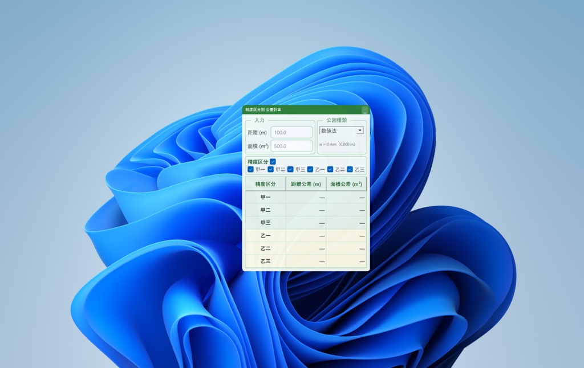Select the 甲一 table row label
The height and width of the screenshot is (368, 584).
click(266, 197)
